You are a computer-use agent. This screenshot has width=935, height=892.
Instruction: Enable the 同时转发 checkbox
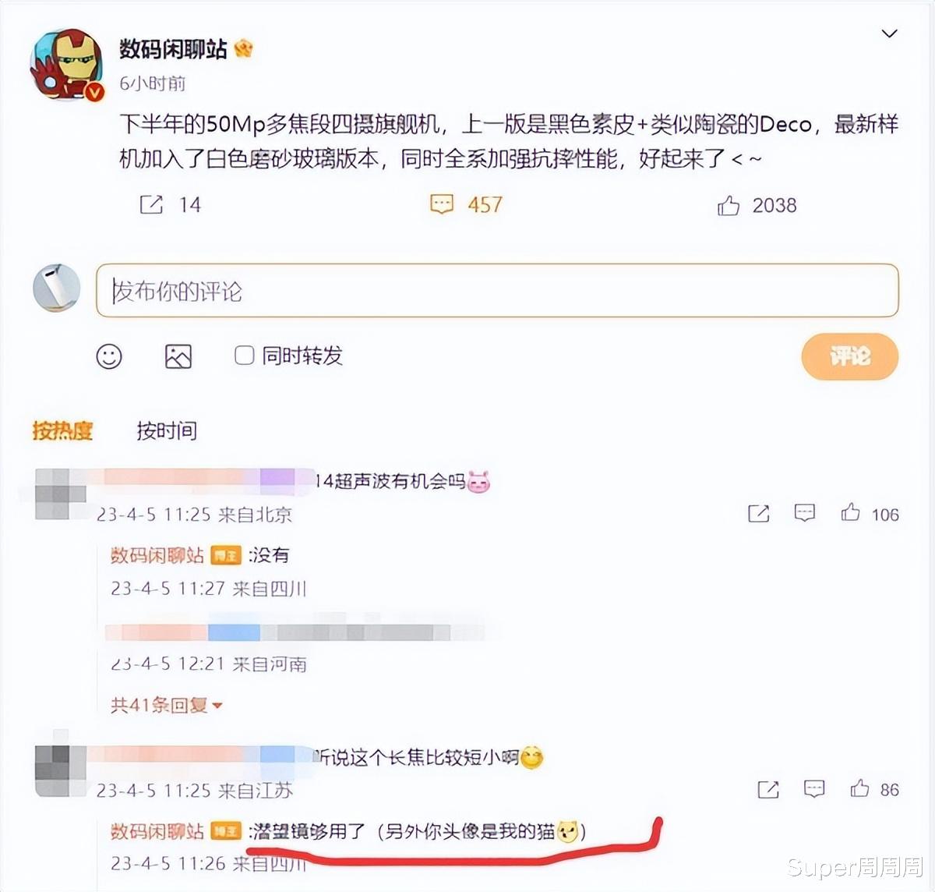(245, 356)
